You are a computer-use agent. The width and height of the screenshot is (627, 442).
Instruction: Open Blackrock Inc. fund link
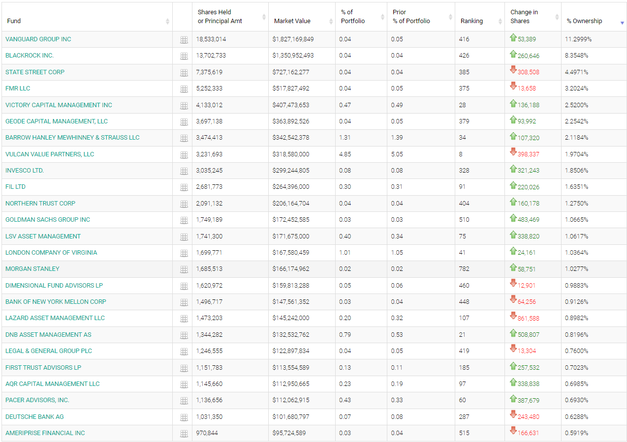click(30, 56)
